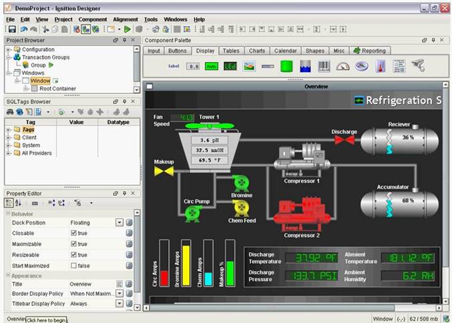The width and height of the screenshot is (452, 323).
Task: Select the Barcode component in the palette
Action: click(324, 66)
